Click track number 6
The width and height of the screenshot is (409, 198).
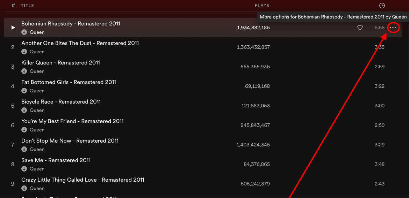point(13,125)
